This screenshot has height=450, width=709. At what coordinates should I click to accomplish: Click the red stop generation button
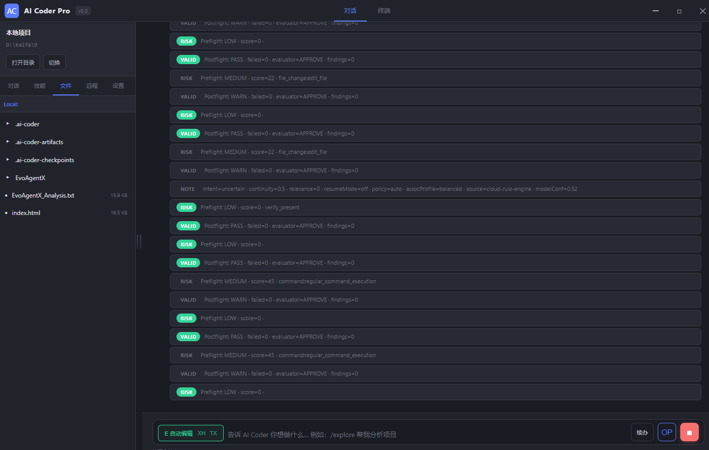(x=689, y=433)
